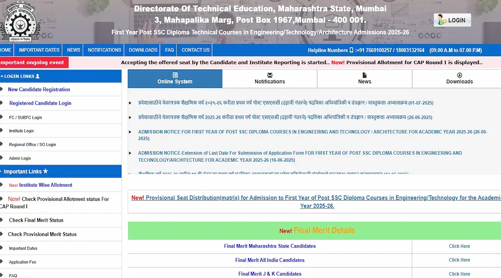The image size is (501, 278).
Task: Open Admin Login link
Action: tap(20, 158)
